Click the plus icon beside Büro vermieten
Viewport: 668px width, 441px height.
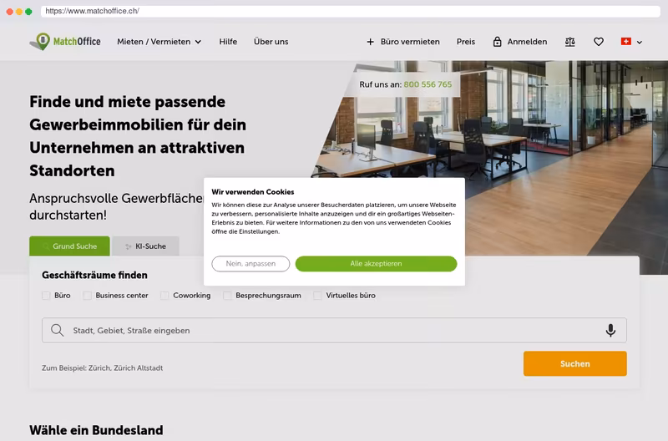tap(370, 42)
